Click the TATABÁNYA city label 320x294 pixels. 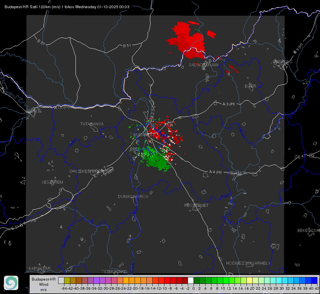pos(92,124)
